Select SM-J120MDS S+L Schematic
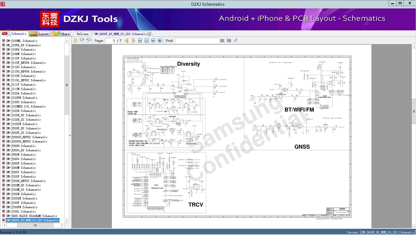 tap(26, 106)
